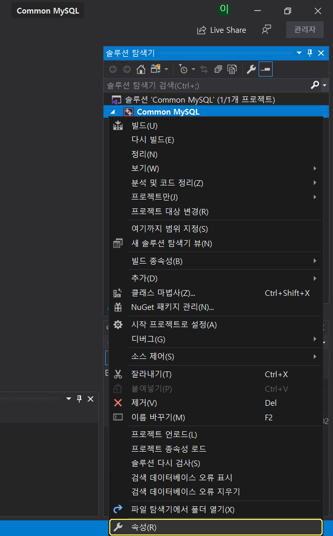
Task: Close the bottom-left panel
Action: coord(91,399)
